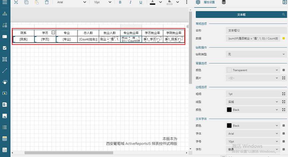Open the report explorer tree icon
Viewport: 288px width, 157px height.
pyautogui.click(x=5, y=14)
